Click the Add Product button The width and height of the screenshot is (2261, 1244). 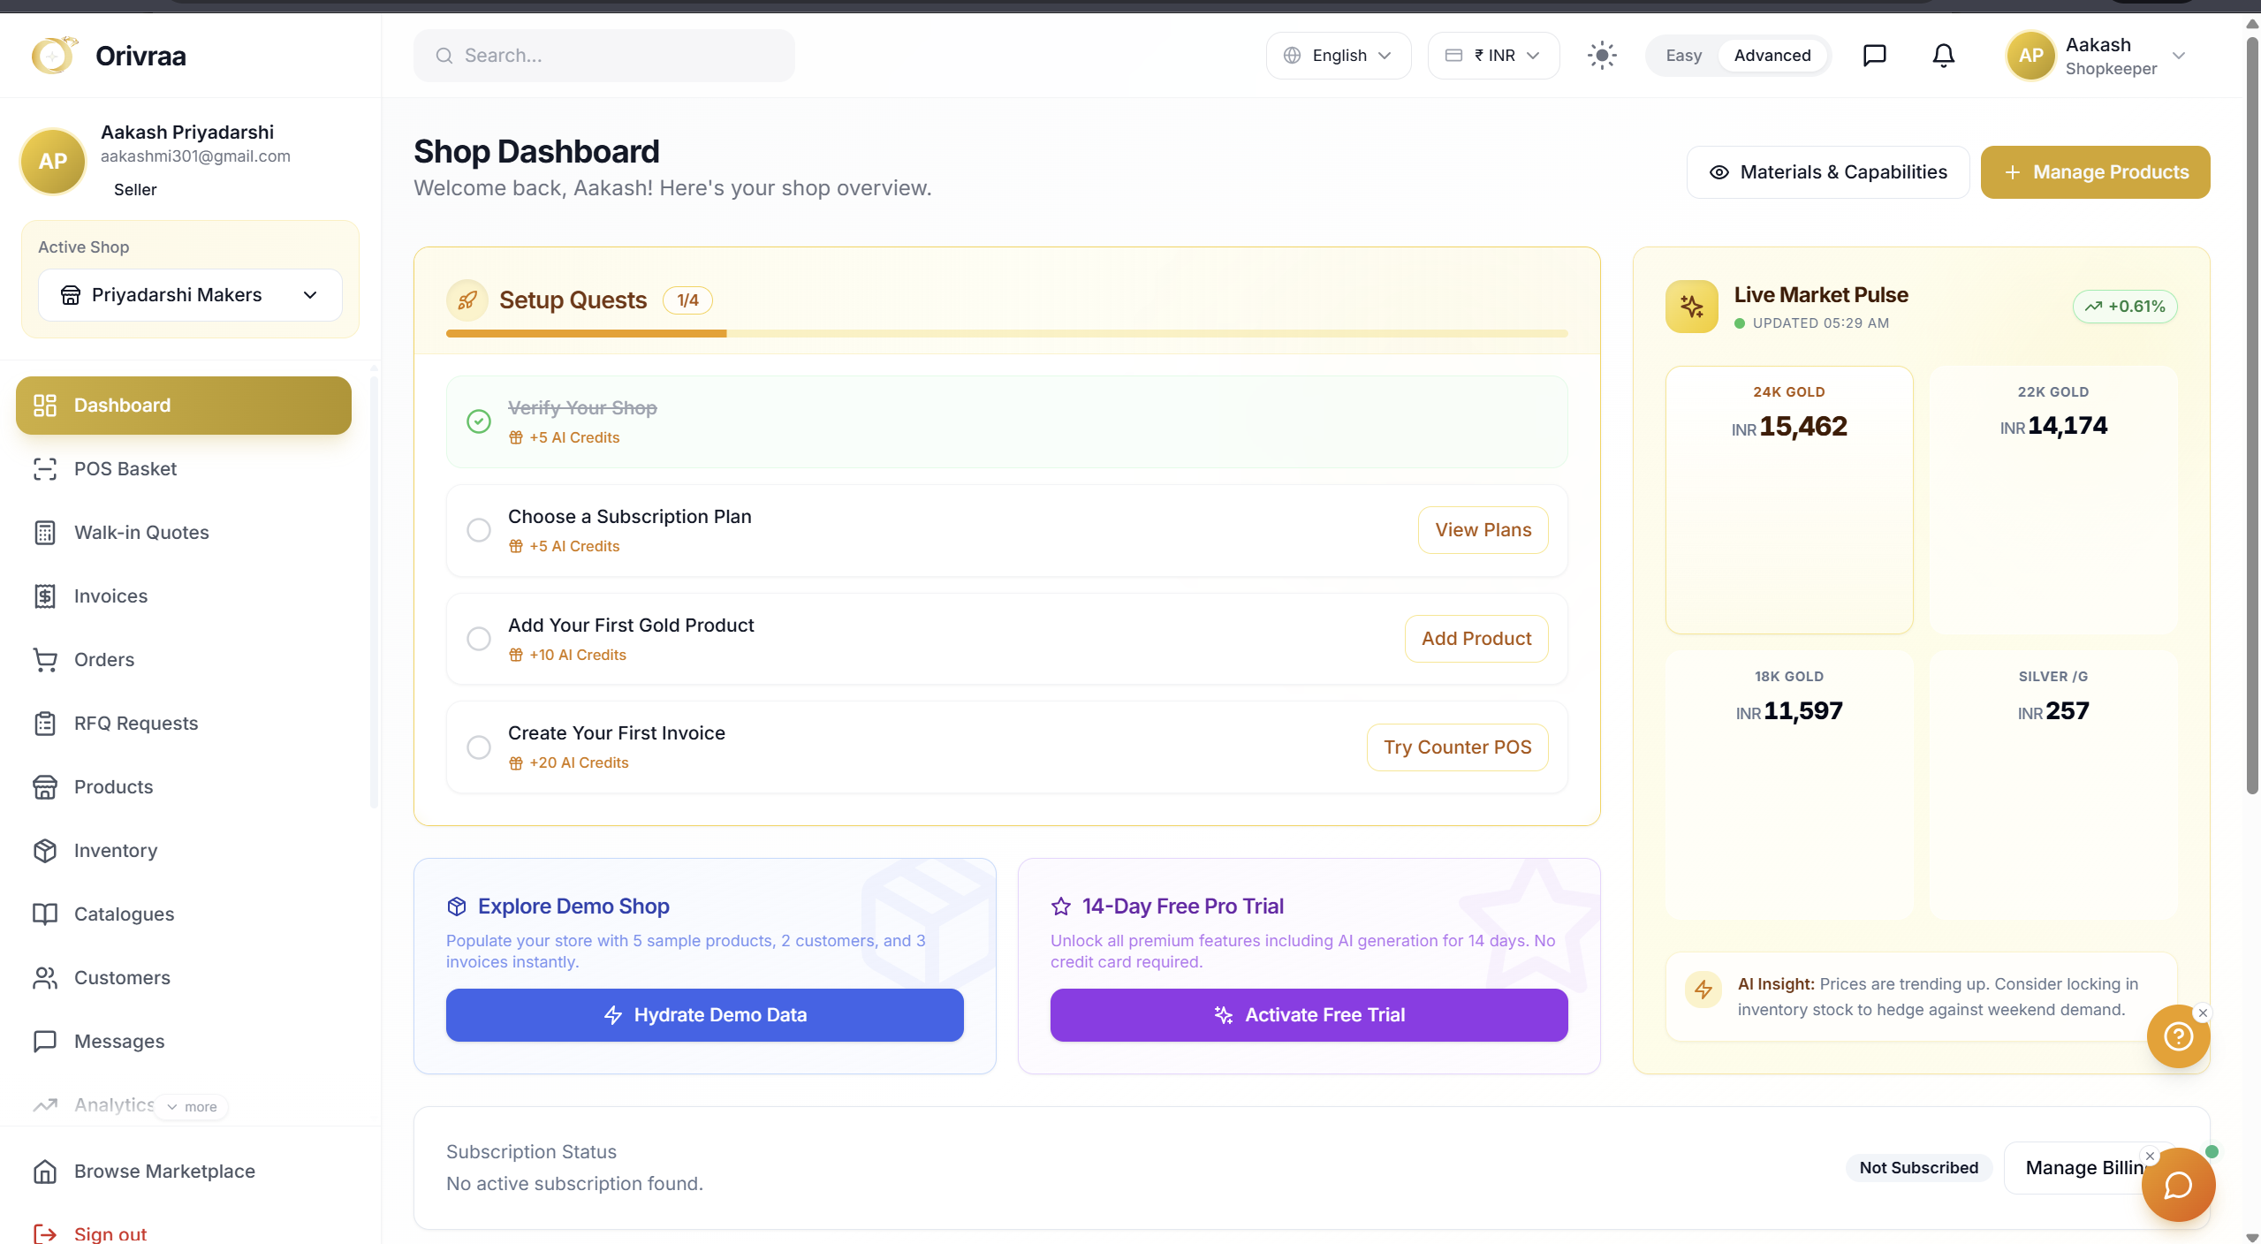click(x=1476, y=639)
